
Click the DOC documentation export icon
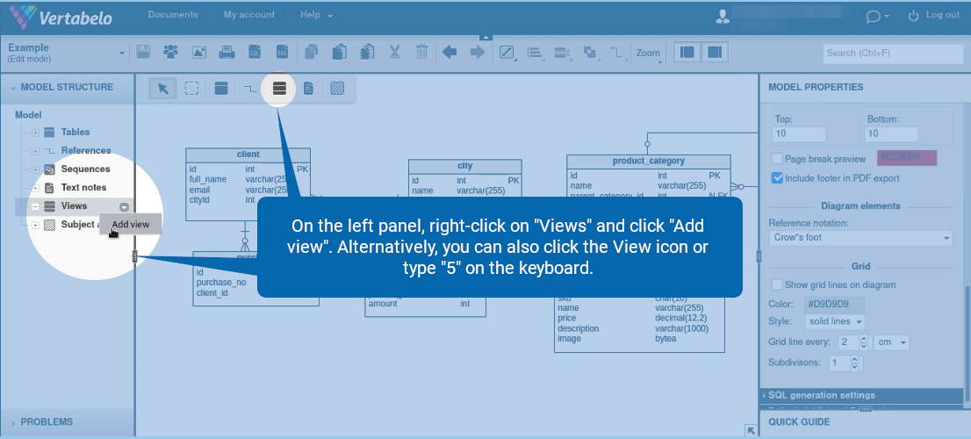tap(282, 52)
